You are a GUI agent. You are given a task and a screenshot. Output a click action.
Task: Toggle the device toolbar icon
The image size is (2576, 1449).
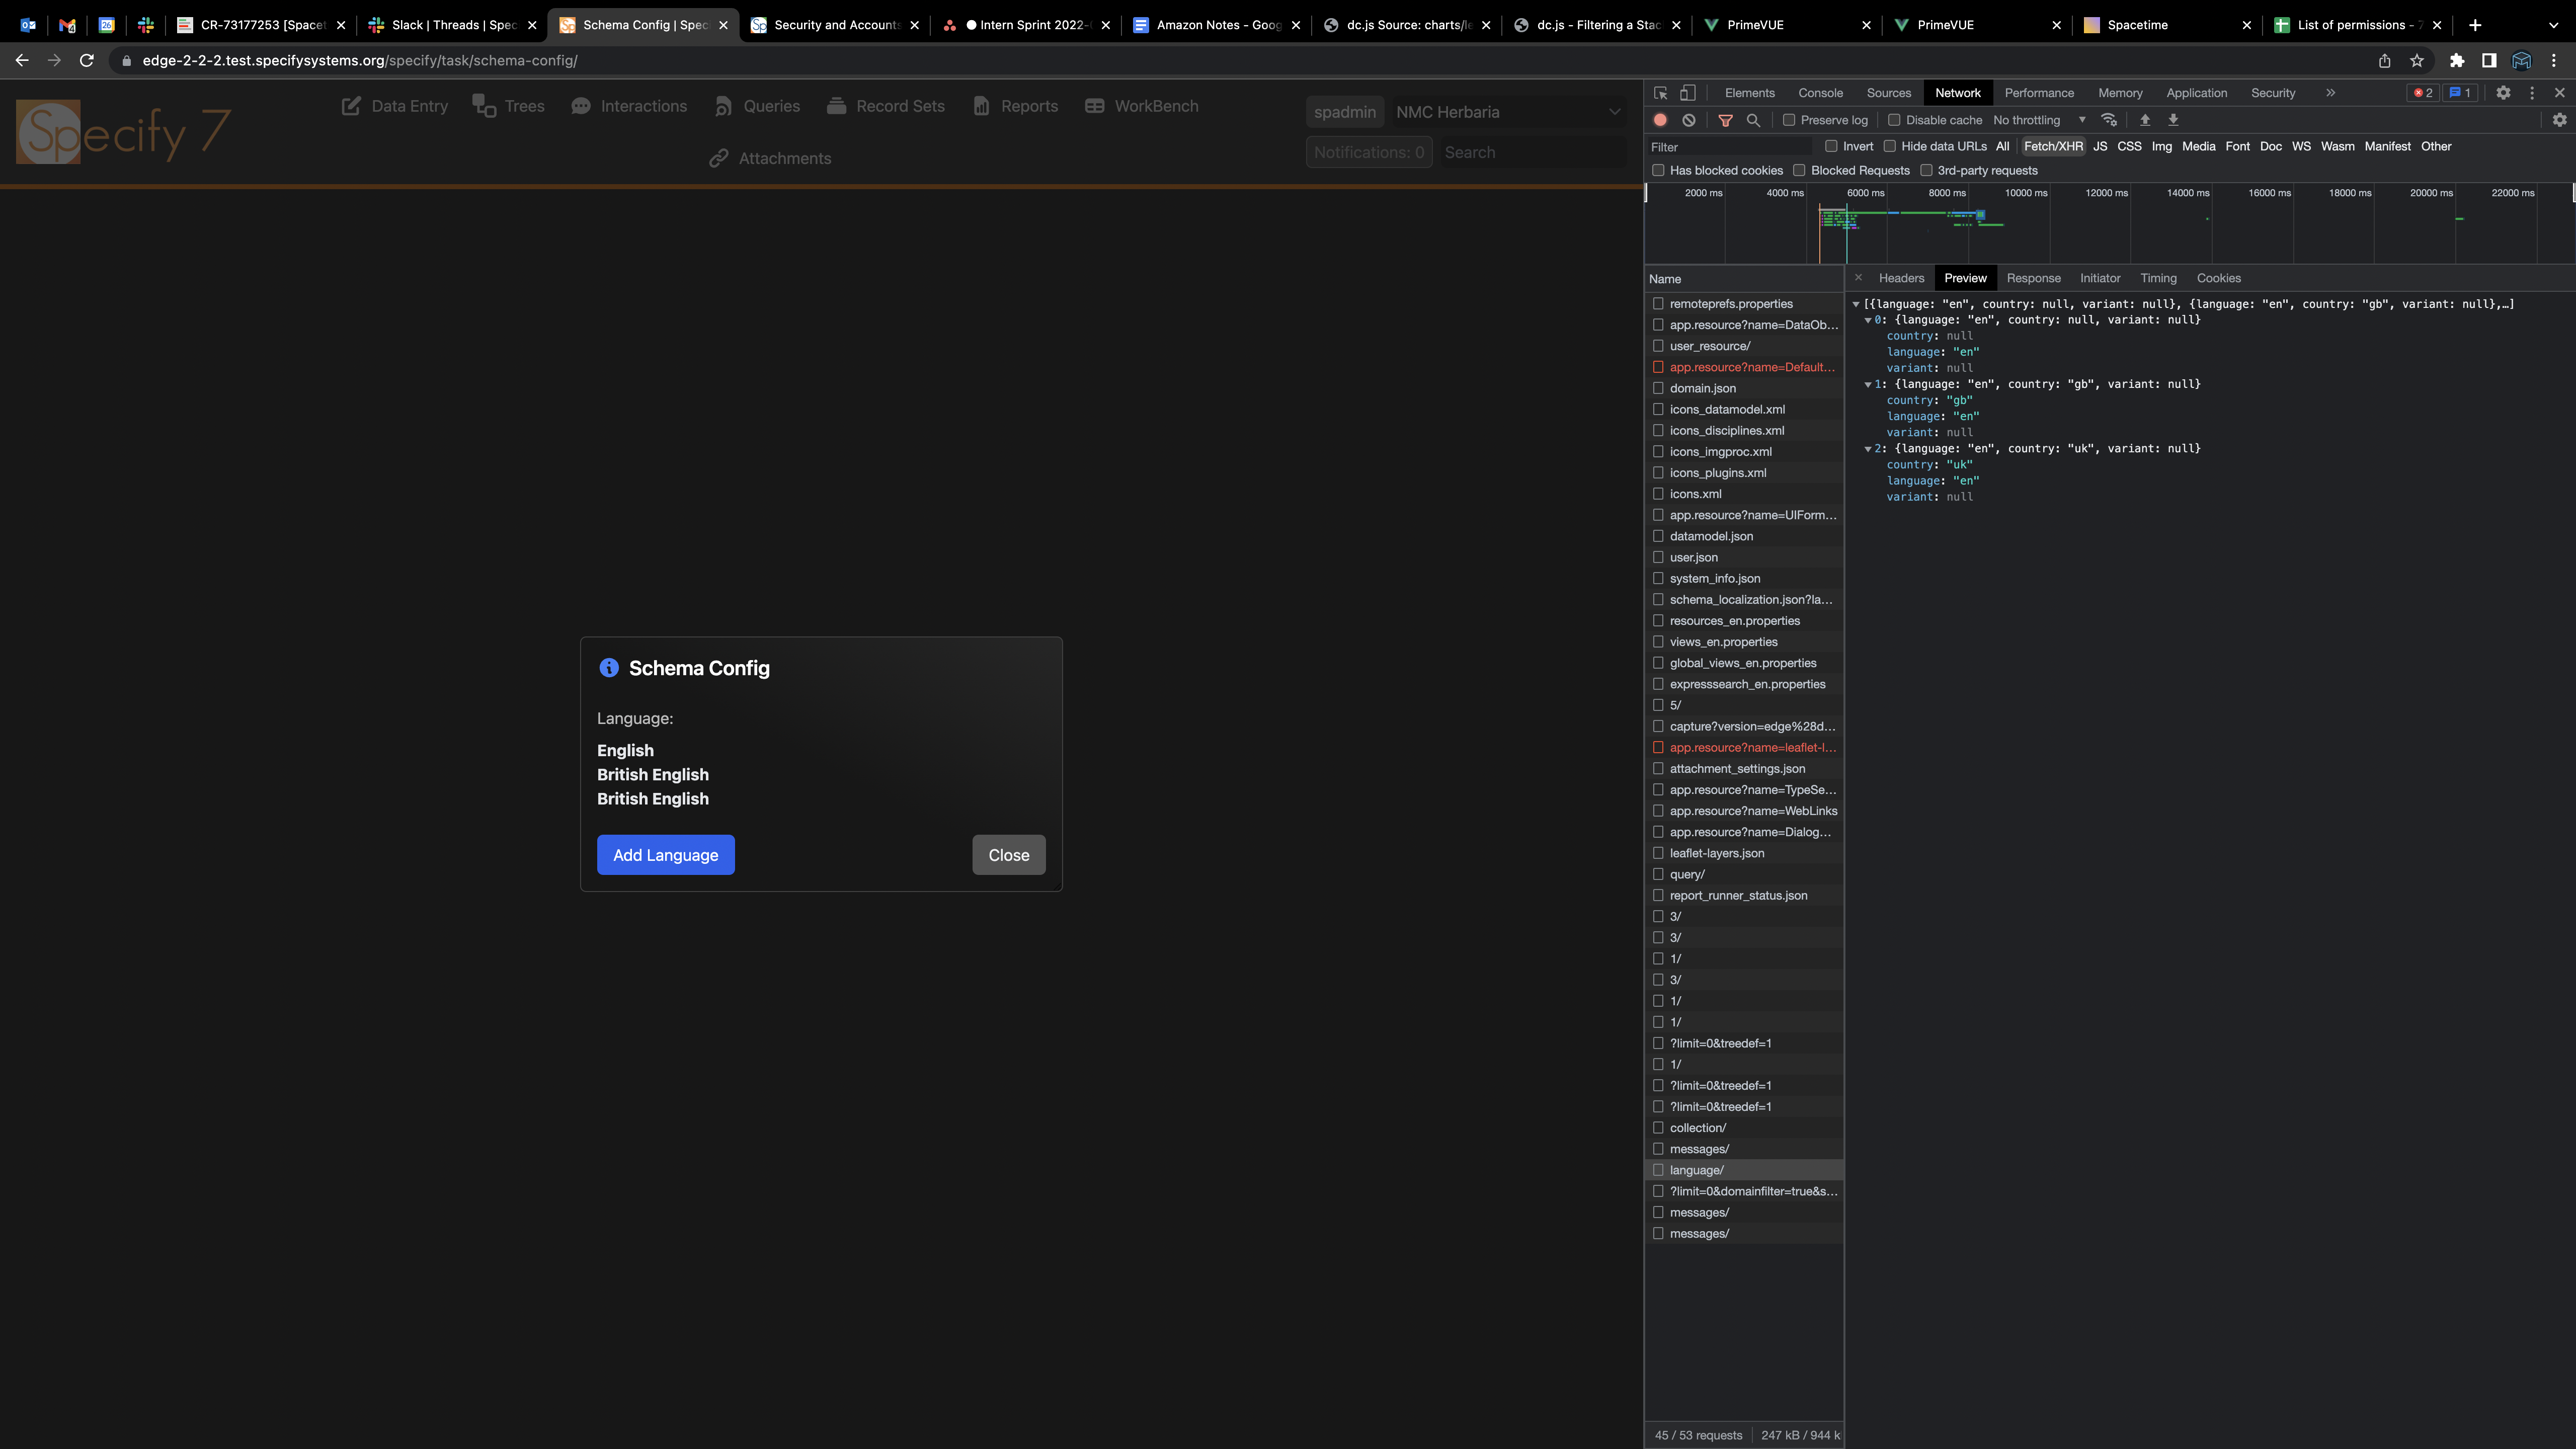(1688, 93)
